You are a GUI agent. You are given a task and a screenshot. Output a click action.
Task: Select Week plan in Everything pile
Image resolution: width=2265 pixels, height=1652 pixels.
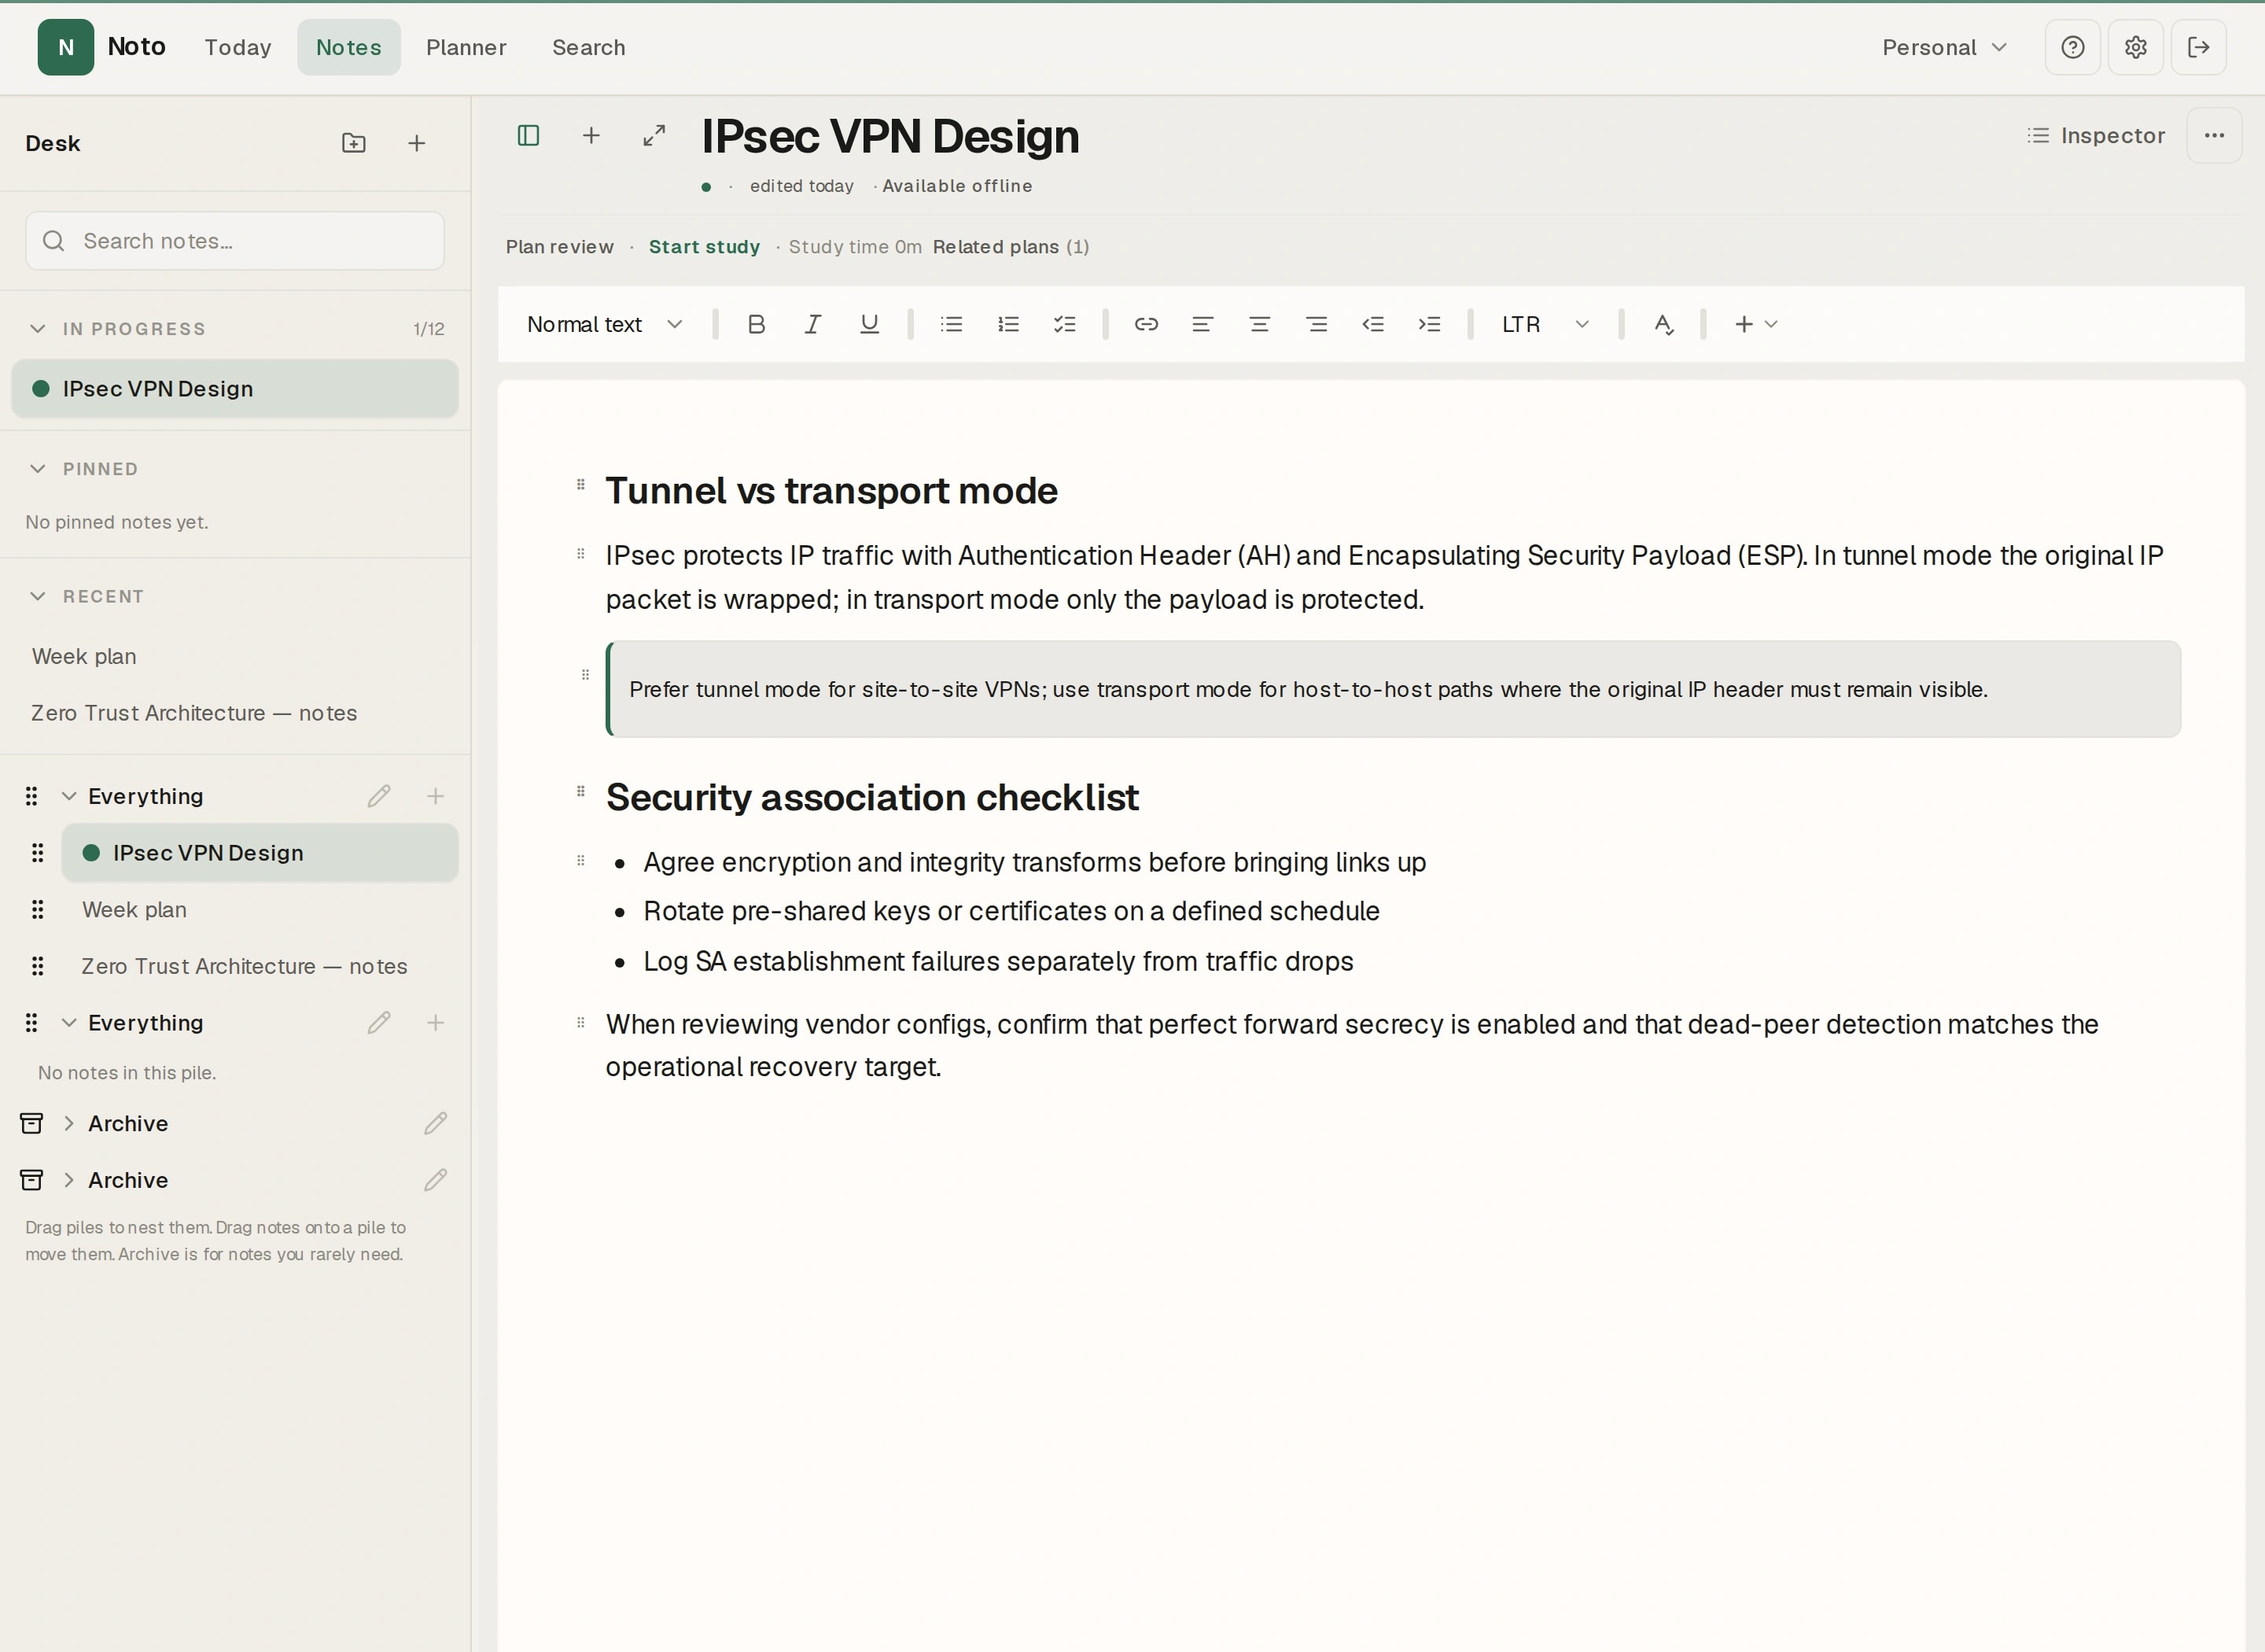(x=260, y=910)
